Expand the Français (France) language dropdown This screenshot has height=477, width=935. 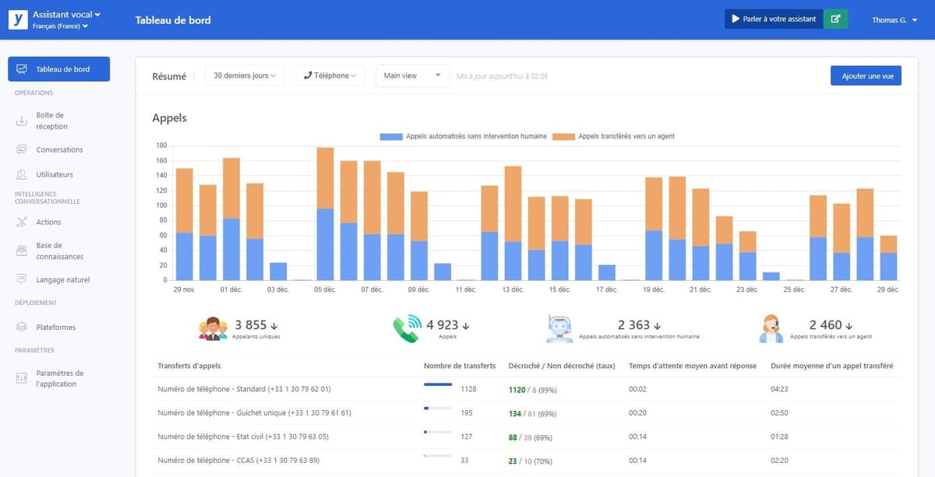60,26
